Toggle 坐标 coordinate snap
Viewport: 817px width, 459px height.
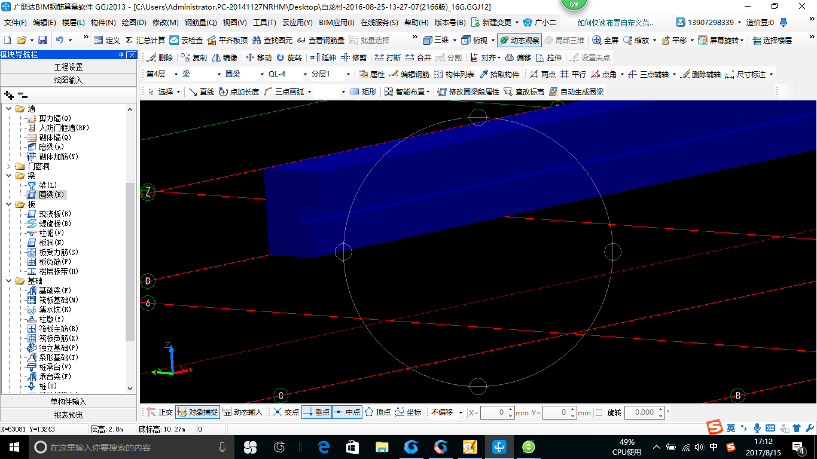408,412
